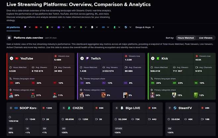The width and height of the screenshot is (218, 138).
Task: Expand the Twitch tab dropdown chevron
Action: (x=30, y=27)
